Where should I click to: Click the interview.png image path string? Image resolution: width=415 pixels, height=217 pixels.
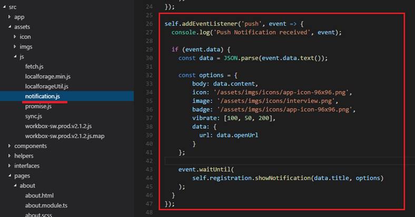point(276,101)
